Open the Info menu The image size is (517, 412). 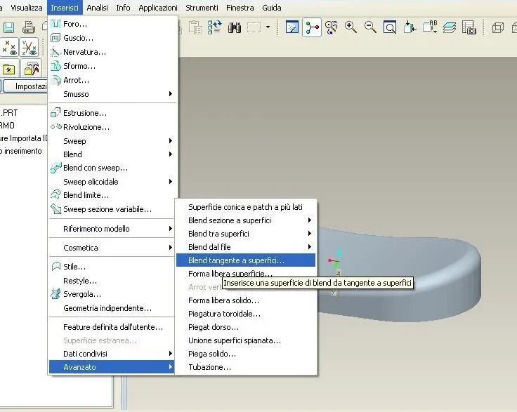(123, 8)
